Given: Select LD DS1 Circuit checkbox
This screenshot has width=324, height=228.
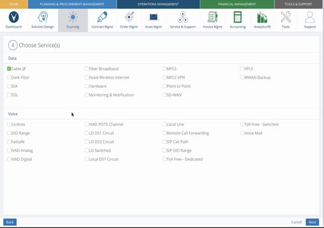Looking at the screenshot, I should [x=86, y=133].
